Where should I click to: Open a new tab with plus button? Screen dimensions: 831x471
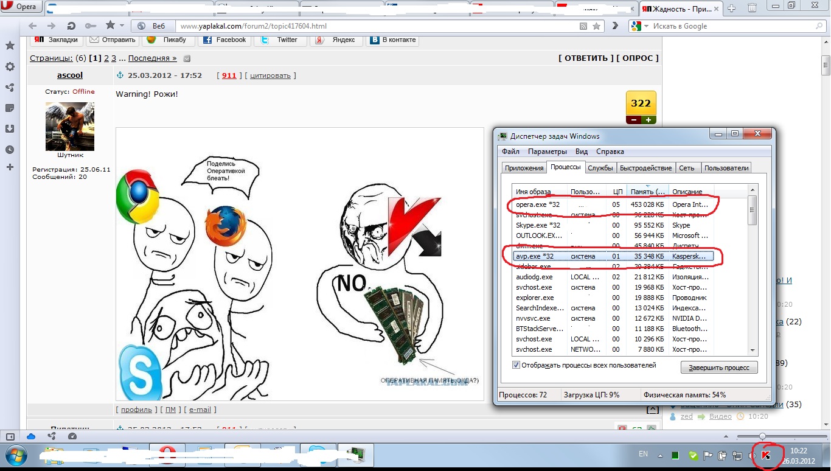tap(732, 8)
